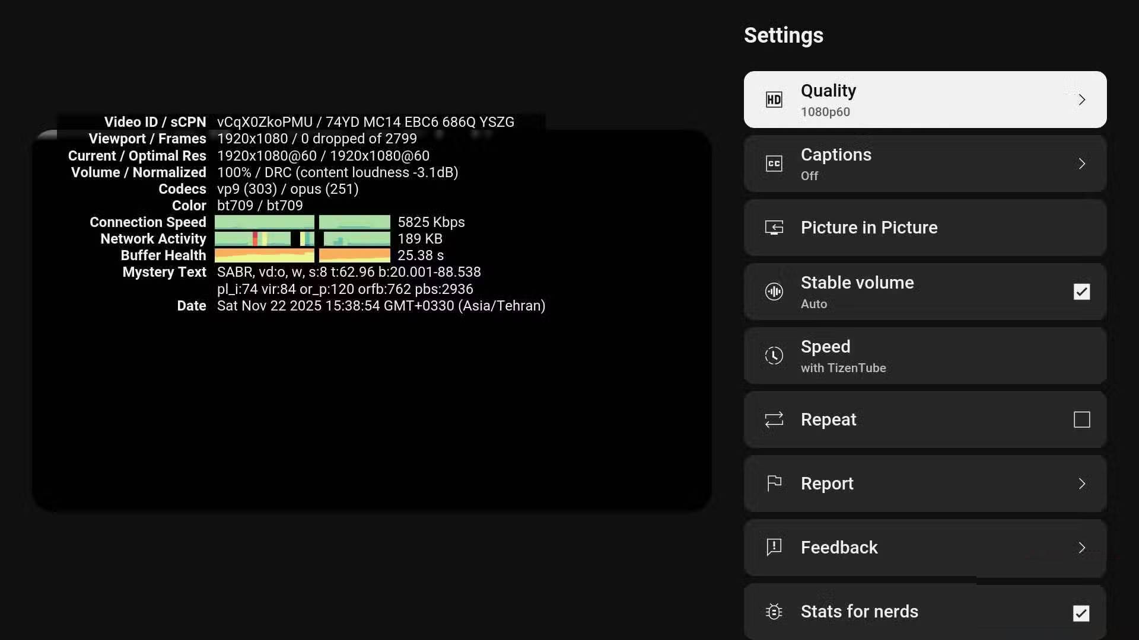Uncheck the Stable volume checkbox
This screenshot has height=640, width=1139.
[1082, 291]
